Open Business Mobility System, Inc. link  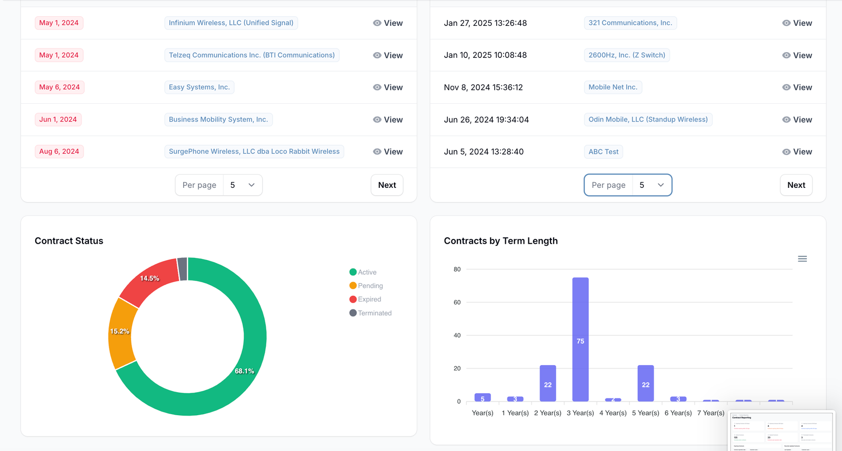(218, 119)
